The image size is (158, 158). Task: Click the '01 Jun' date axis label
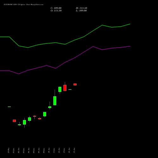(x=14, y=150)
